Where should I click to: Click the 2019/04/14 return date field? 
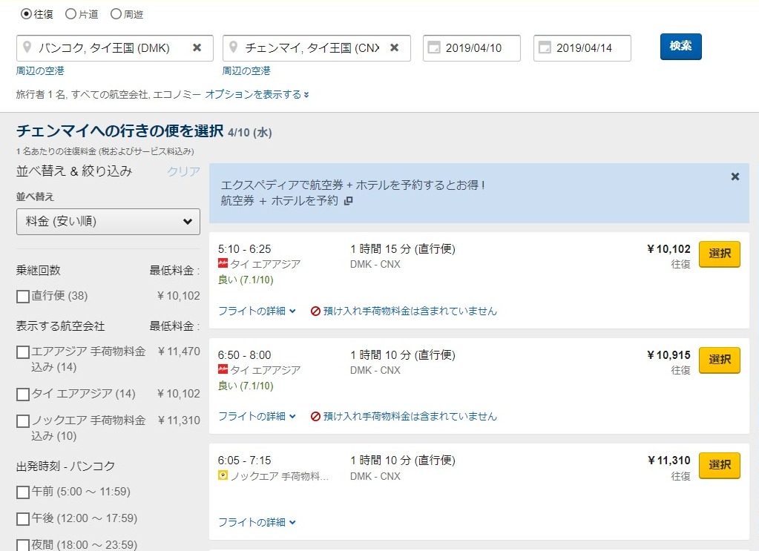coord(582,48)
